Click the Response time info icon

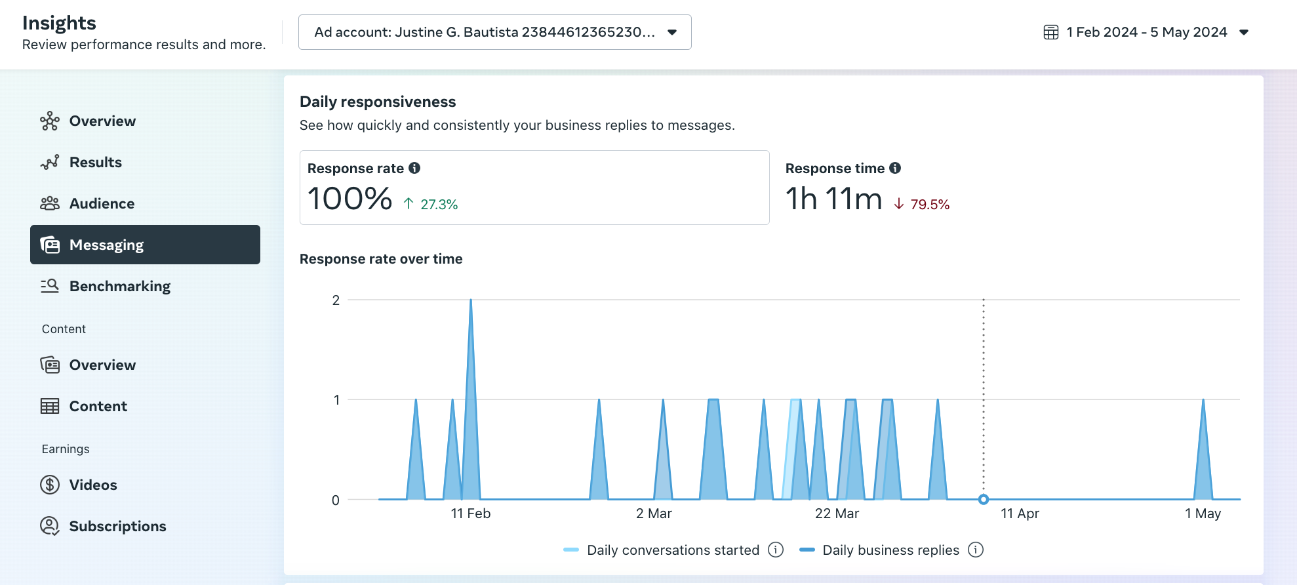click(x=895, y=168)
